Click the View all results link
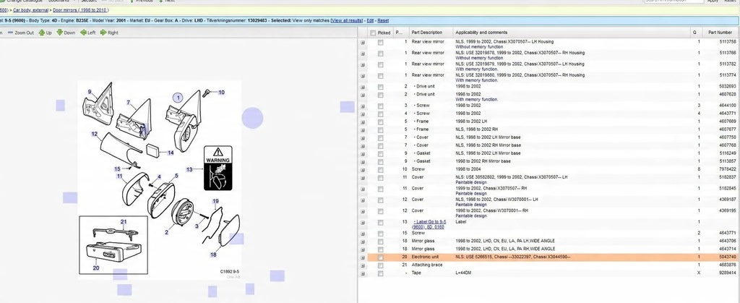 (346, 21)
